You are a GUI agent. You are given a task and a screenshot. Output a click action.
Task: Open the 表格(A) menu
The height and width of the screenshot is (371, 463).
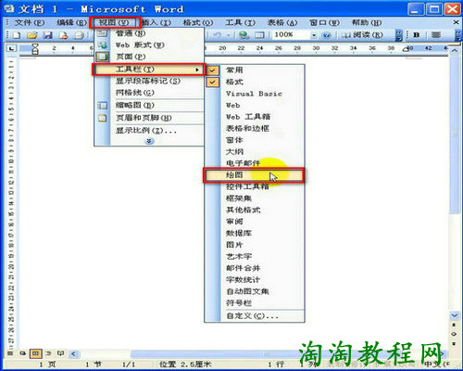click(x=282, y=22)
